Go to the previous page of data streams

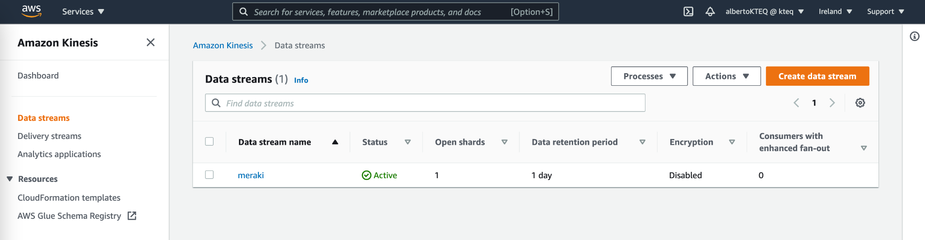tap(796, 103)
